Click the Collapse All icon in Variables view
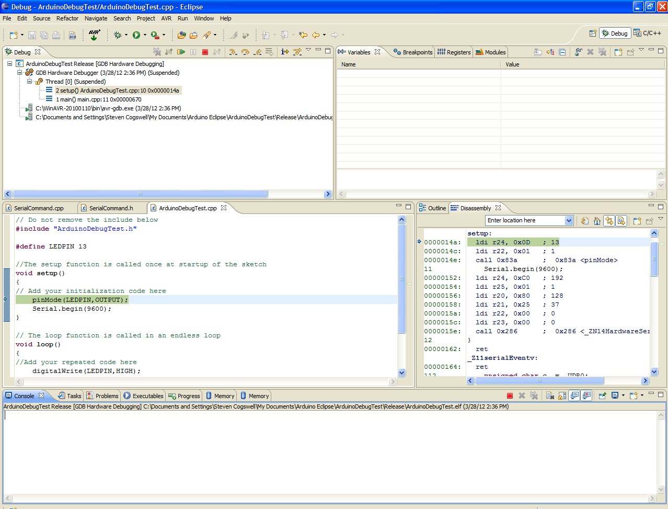Screen dimensions: 668x509 pos(562,52)
